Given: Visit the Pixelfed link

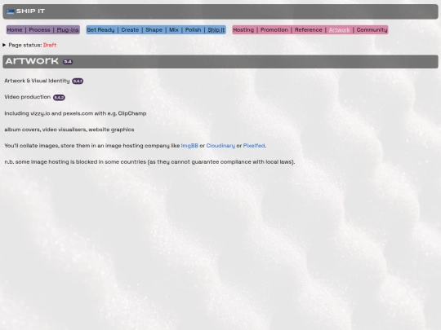Looking at the screenshot, I should tap(254, 146).
